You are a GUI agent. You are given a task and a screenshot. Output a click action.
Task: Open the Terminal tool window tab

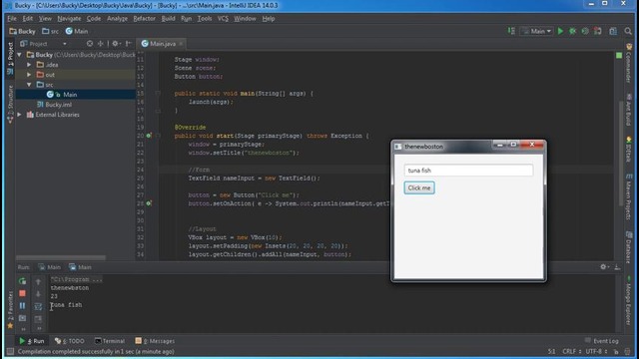110,341
